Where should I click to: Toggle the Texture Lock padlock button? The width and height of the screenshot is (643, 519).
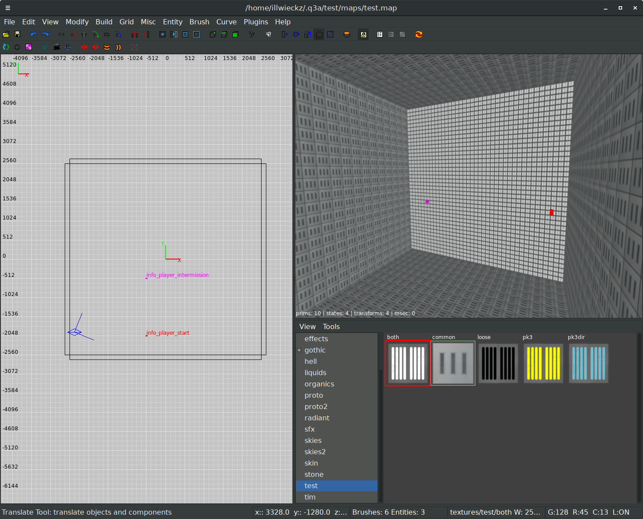[x=363, y=34]
